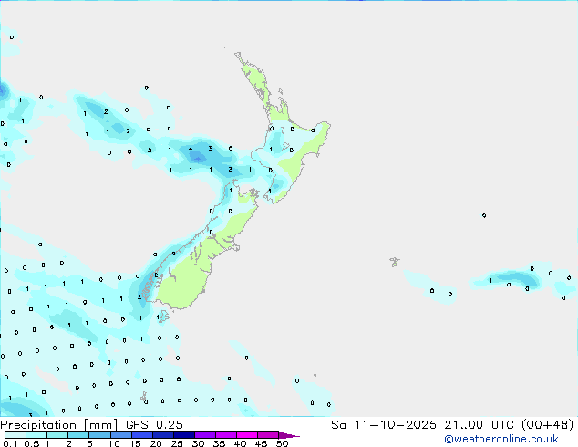578x447 pixels.
Task: Click the 25–30 mm dark blue swatch
Action: [184, 435]
